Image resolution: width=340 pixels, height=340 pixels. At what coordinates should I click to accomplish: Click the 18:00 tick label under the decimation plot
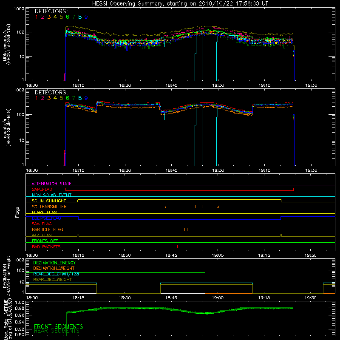32,298
